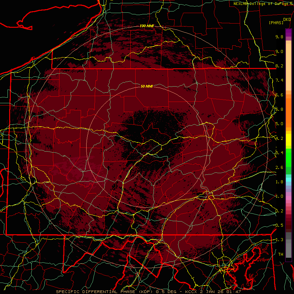Viewport: 294px width, 294px height.
Task: Click the "100 NMI" range ring label
Action: pyautogui.click(x=147, y=26)
